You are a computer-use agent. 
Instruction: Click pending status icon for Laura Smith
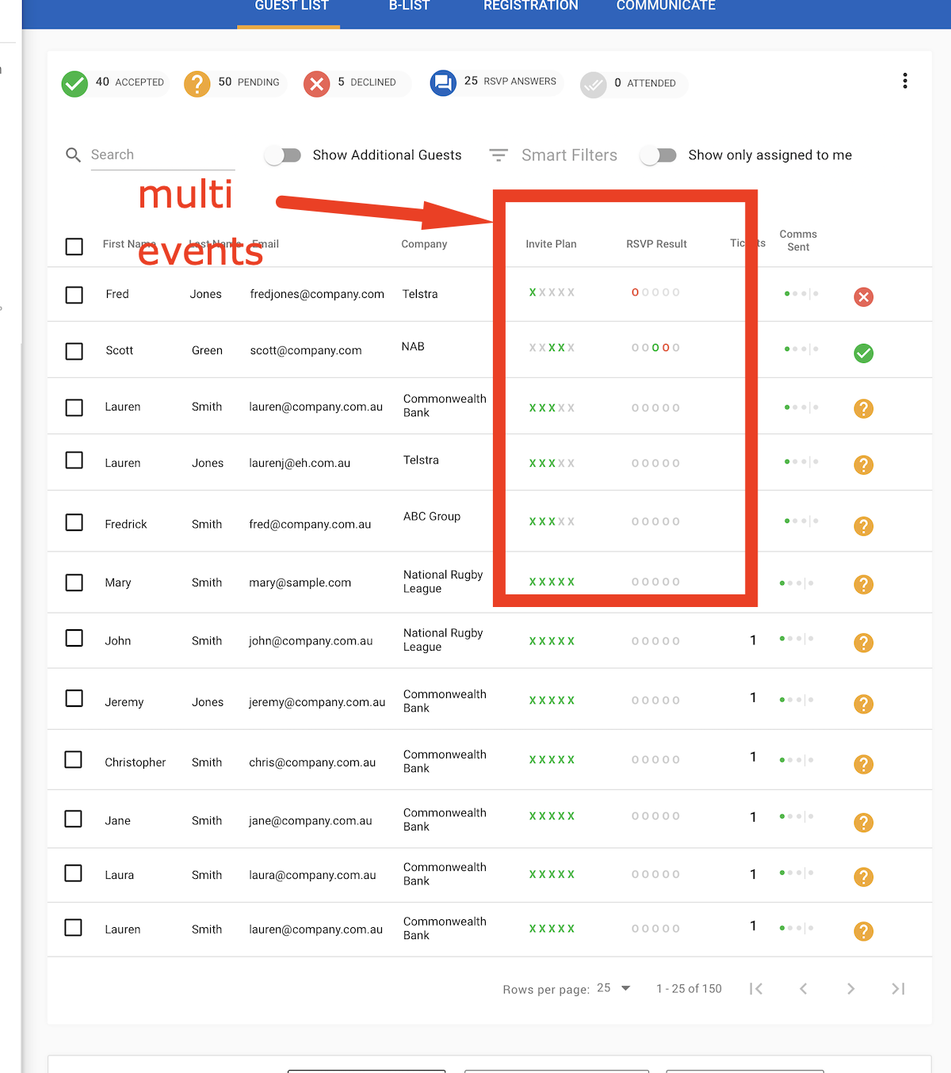coord(864,877)
